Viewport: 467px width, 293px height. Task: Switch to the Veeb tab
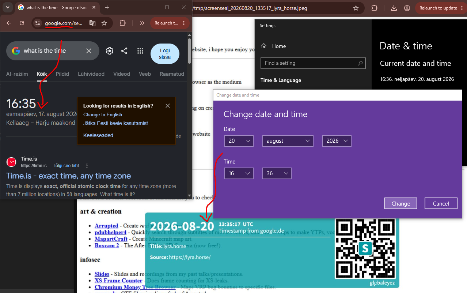(145, 74)
